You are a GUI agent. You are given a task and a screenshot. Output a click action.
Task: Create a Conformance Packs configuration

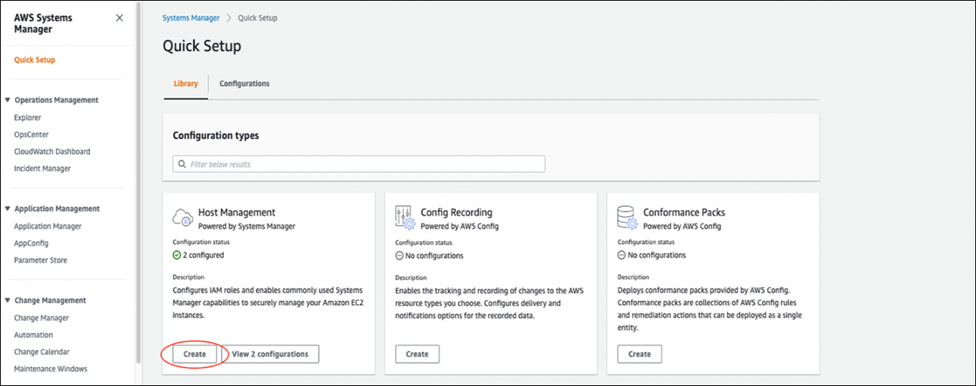(x=639, y=354)
